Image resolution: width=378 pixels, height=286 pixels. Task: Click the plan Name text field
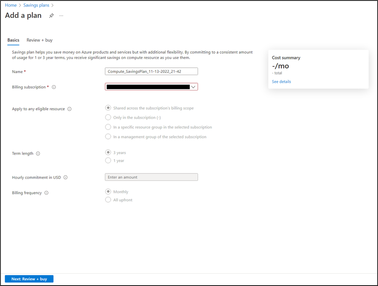[x=151, y=71]
